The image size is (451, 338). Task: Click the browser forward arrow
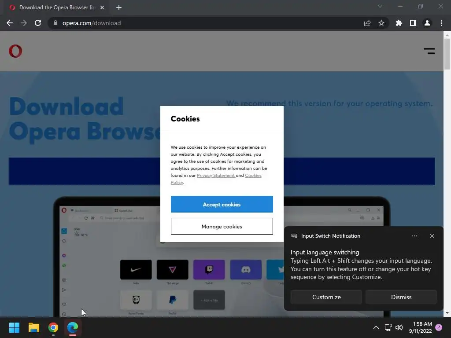point(24,23)
